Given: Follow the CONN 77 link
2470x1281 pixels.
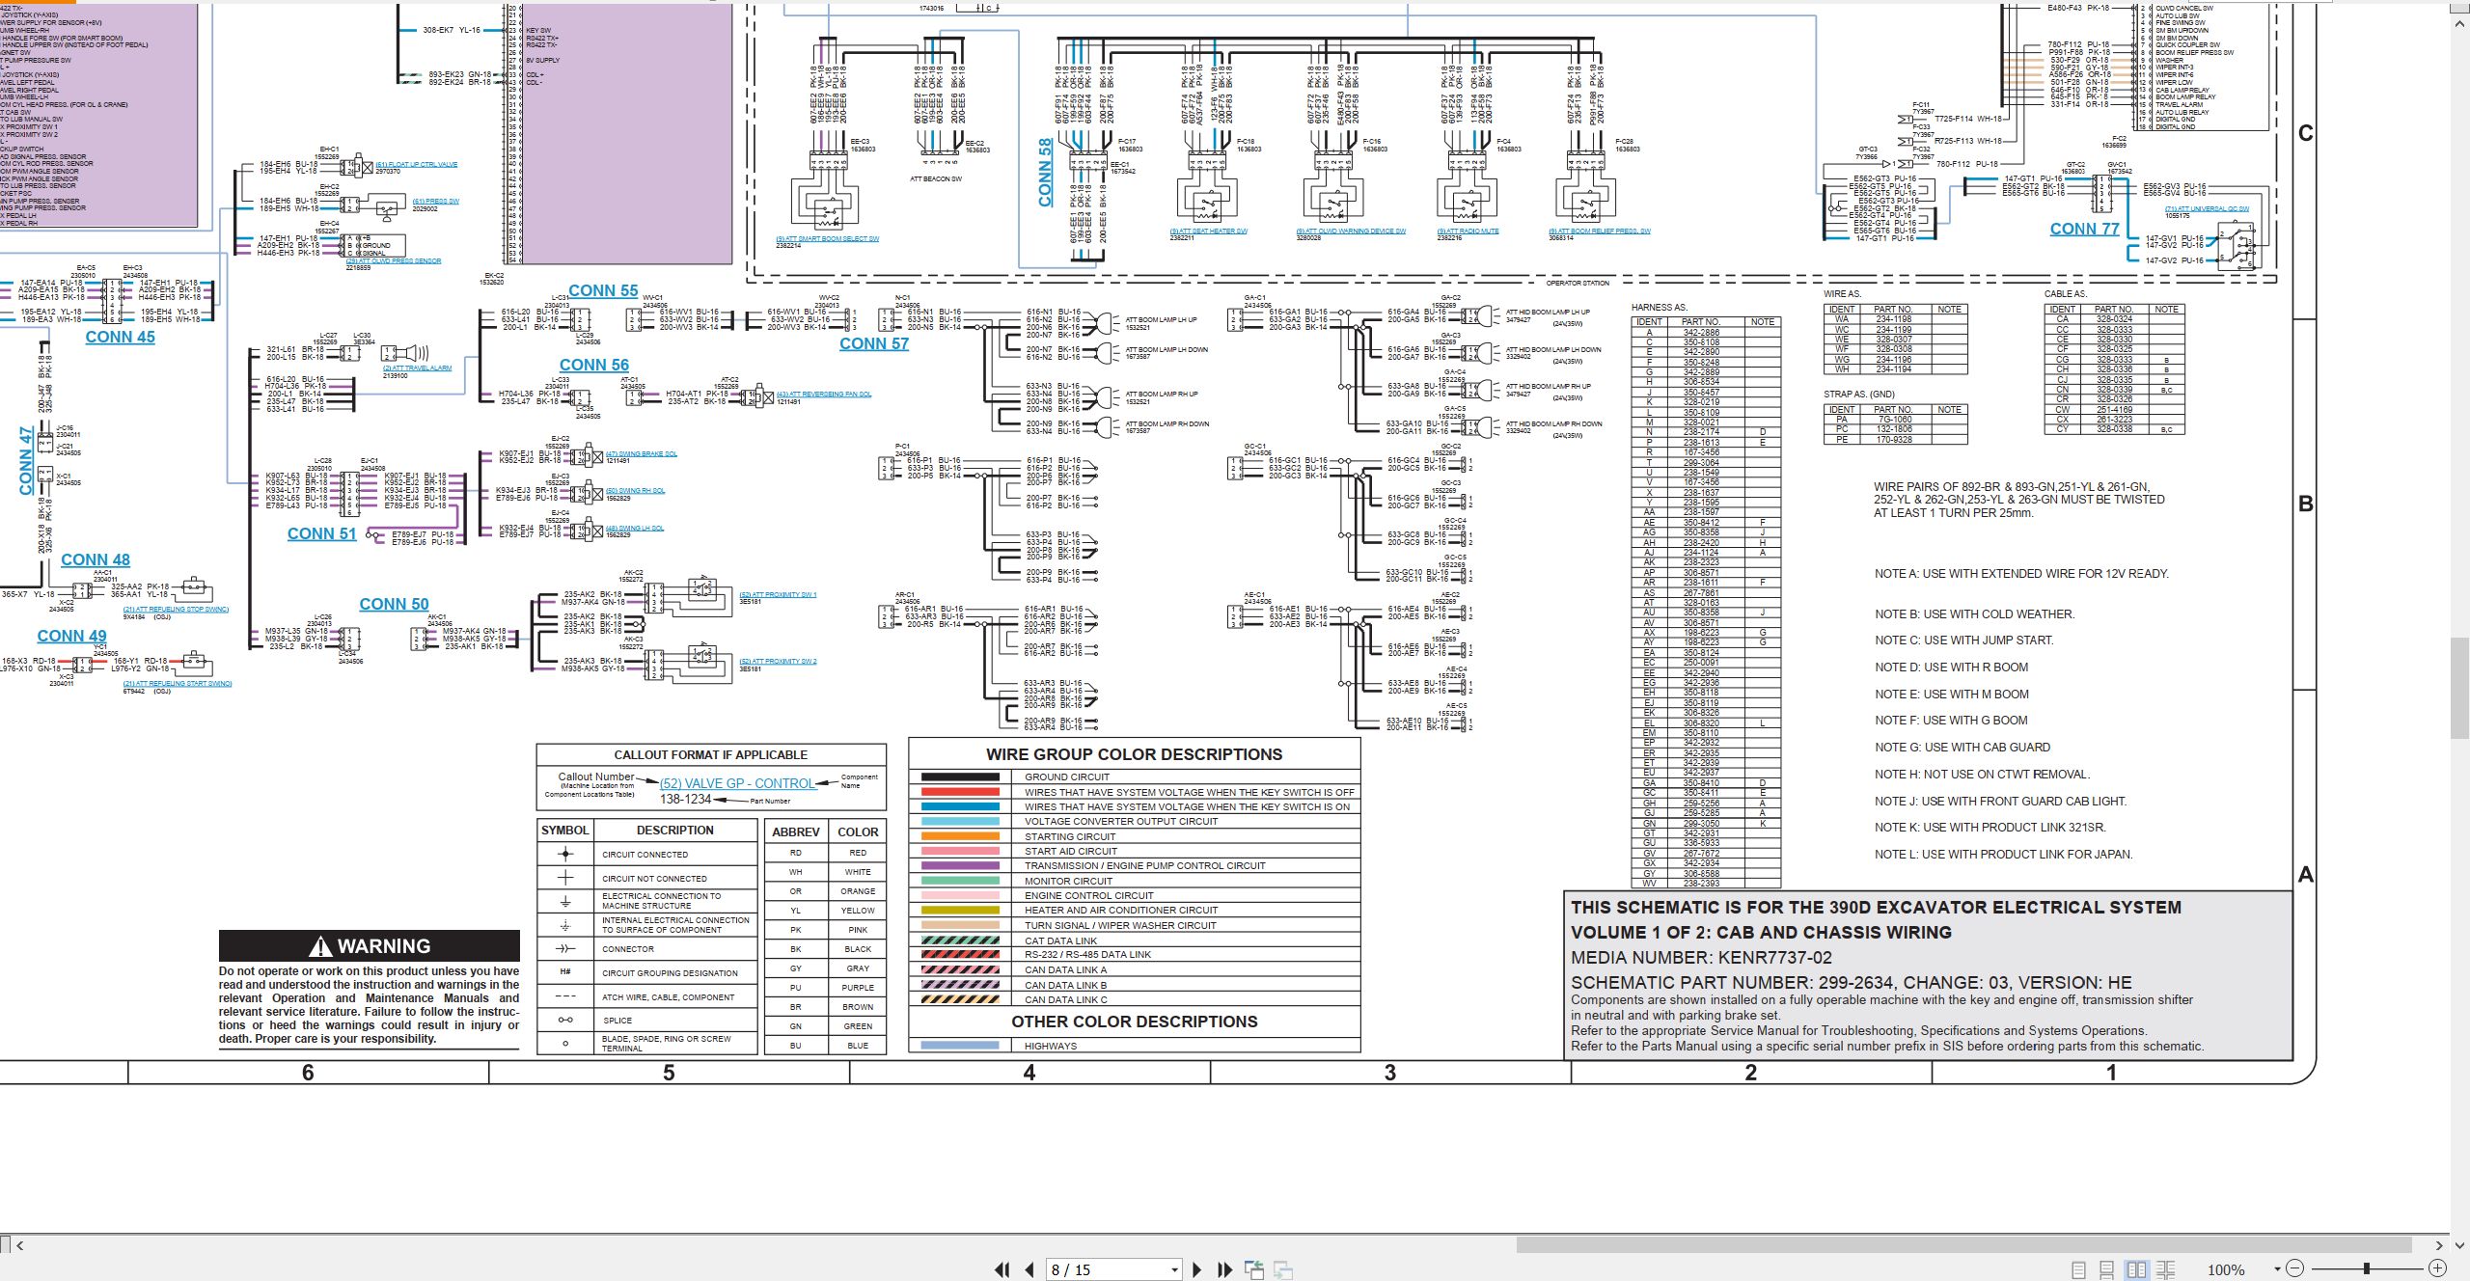Looking at the screenshot, I should coord(2084,229).
